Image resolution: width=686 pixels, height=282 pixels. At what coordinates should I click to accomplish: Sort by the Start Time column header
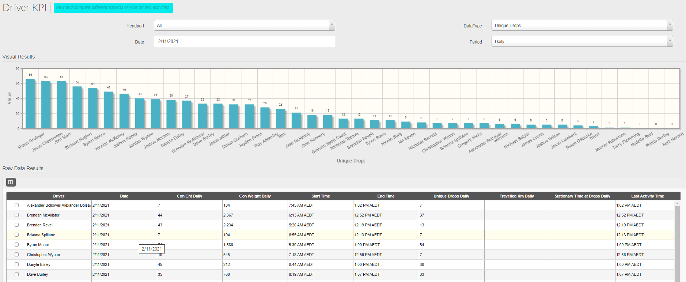pos(321,196)
